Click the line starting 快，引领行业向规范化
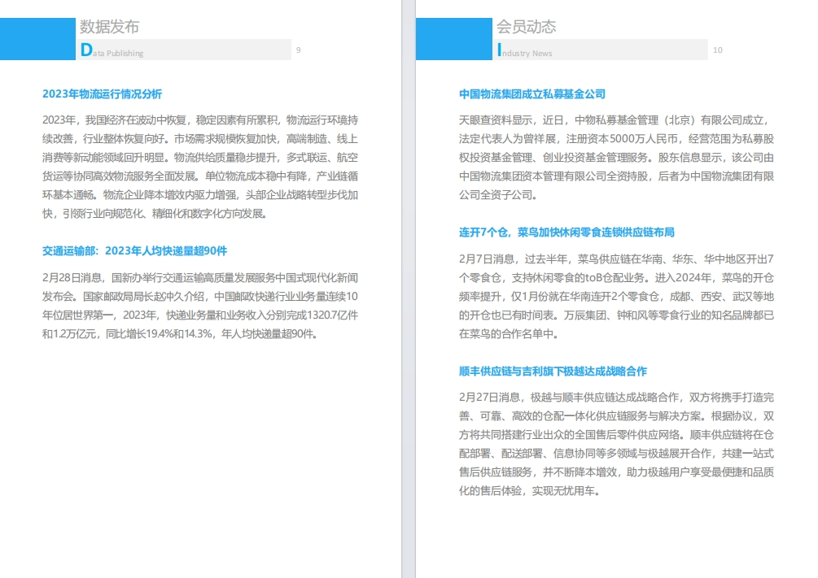The height and width of the screenshot is (578, 818). coord(155,214)
